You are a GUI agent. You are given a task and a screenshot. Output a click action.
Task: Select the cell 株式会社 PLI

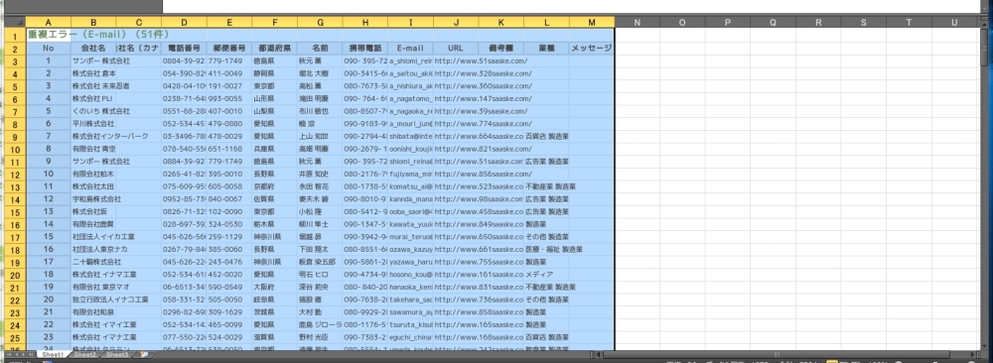coord(93,98)
